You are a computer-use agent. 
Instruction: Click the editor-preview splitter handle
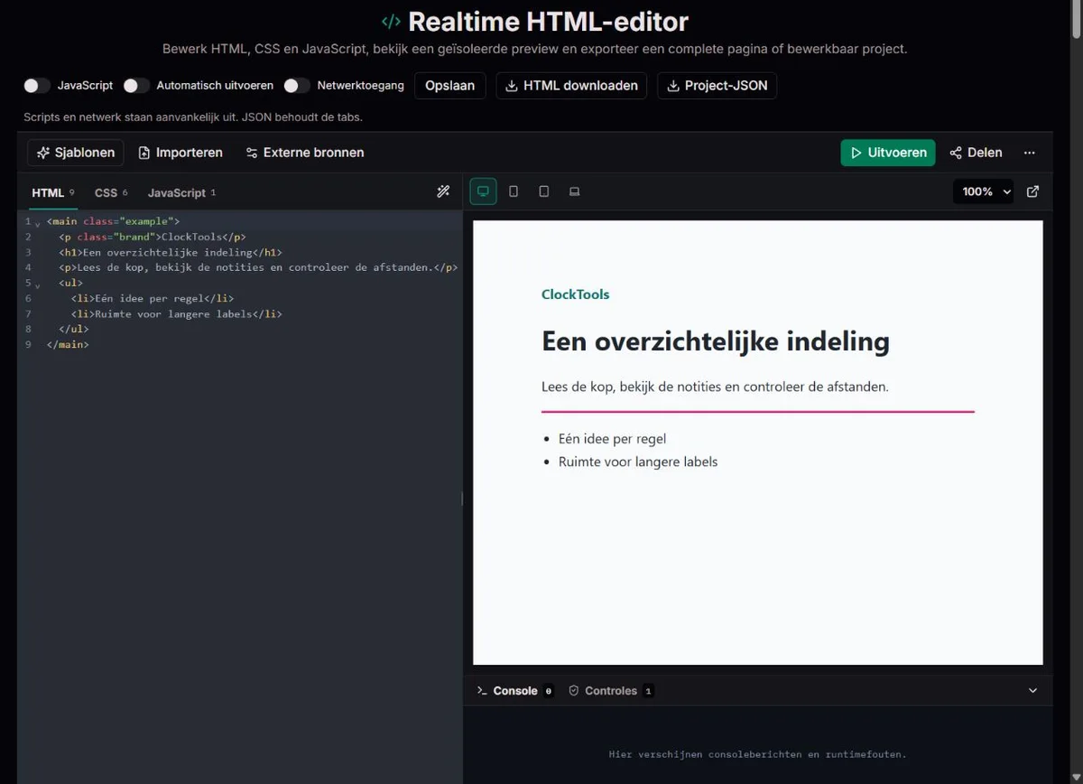tap(462, 499)
